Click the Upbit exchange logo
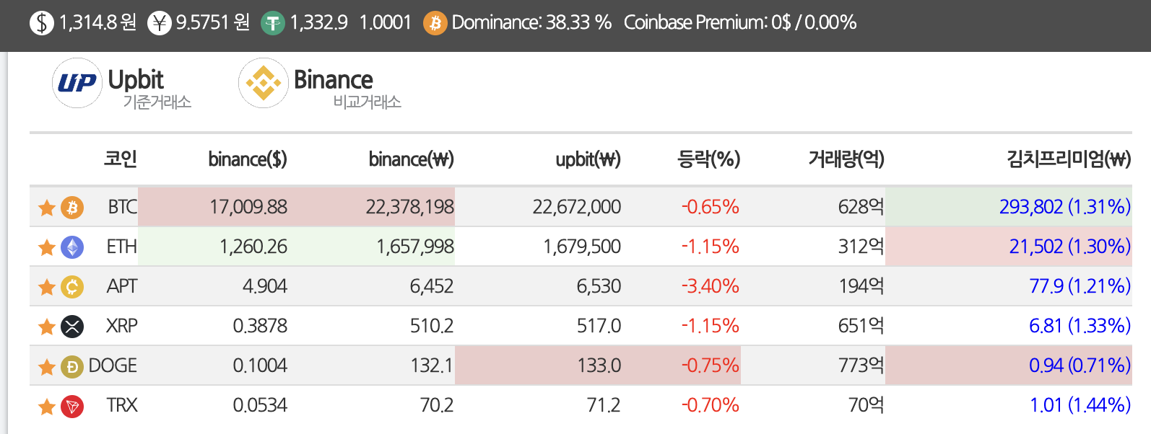The height and width of the screenshot is (434, 1151). point(77,83)
